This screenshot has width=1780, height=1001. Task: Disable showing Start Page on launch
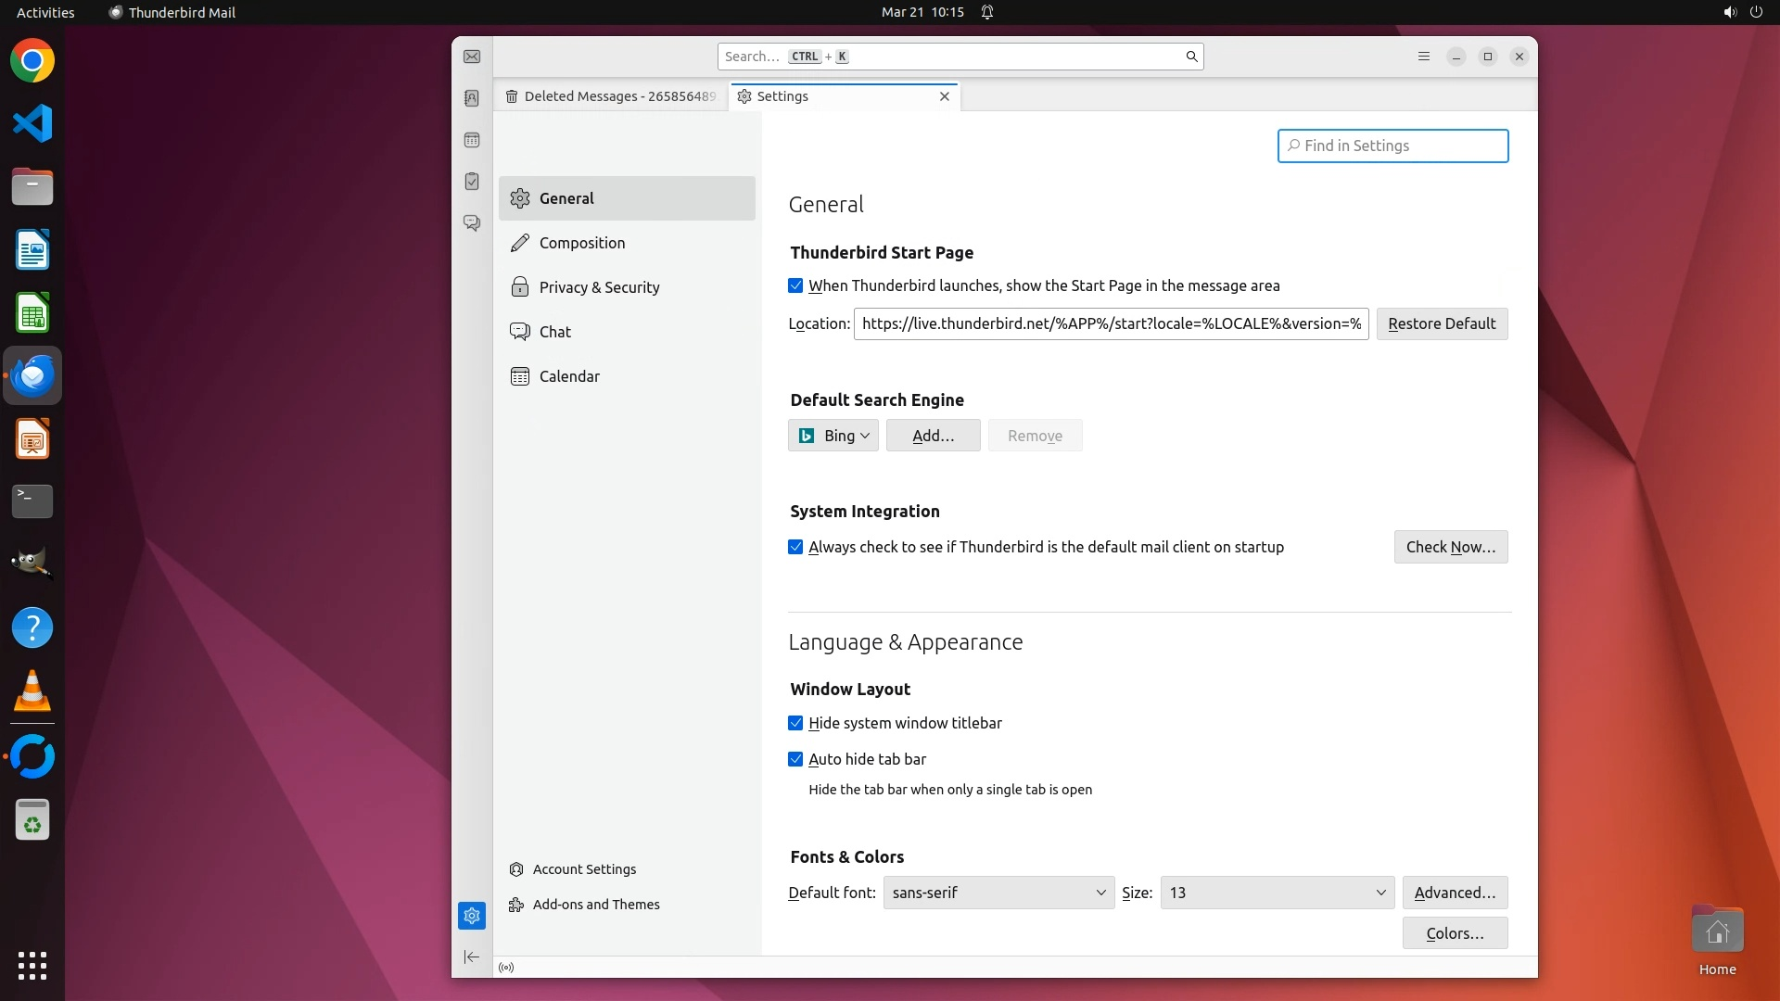pos(795,285)
